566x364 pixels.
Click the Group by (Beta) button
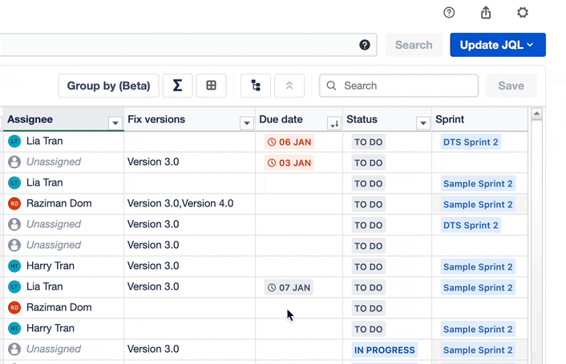108,86
